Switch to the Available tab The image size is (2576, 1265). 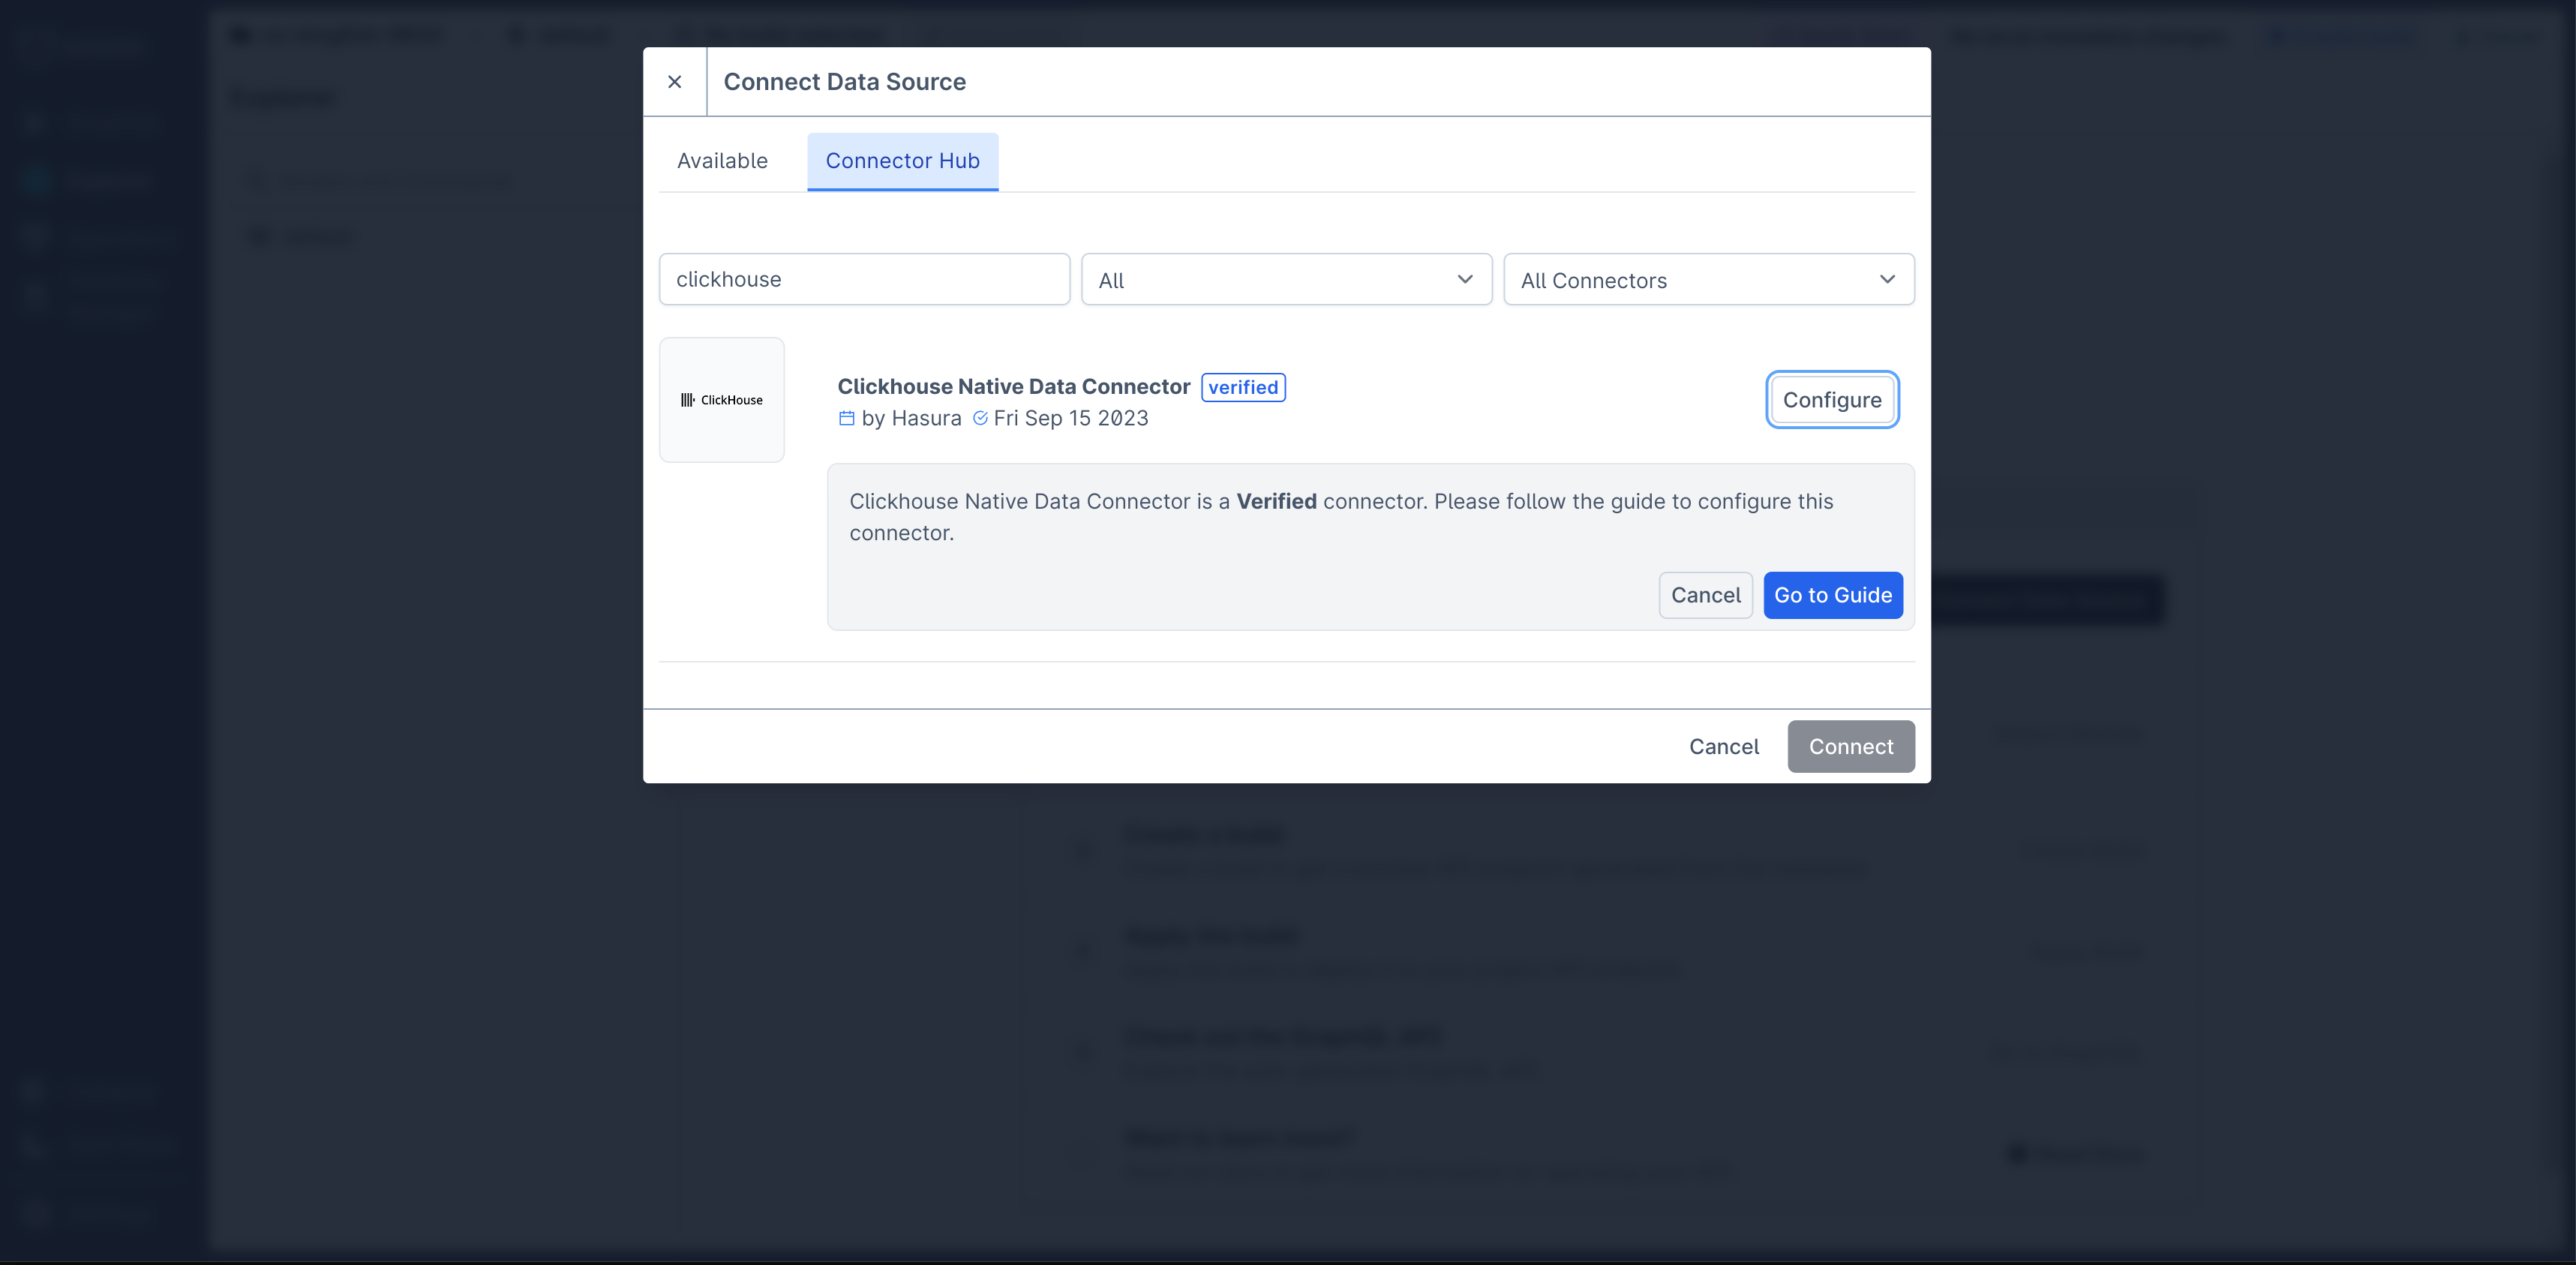coord(722,161)
